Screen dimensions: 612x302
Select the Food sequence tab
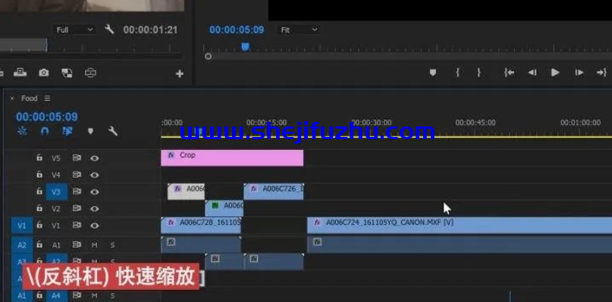pos(30,98)
